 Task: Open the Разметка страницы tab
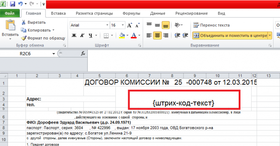94,13
